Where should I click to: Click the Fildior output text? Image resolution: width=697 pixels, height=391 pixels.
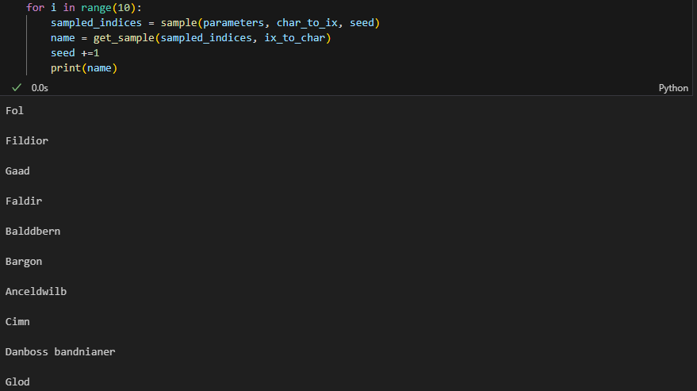(x=26, y=141)
